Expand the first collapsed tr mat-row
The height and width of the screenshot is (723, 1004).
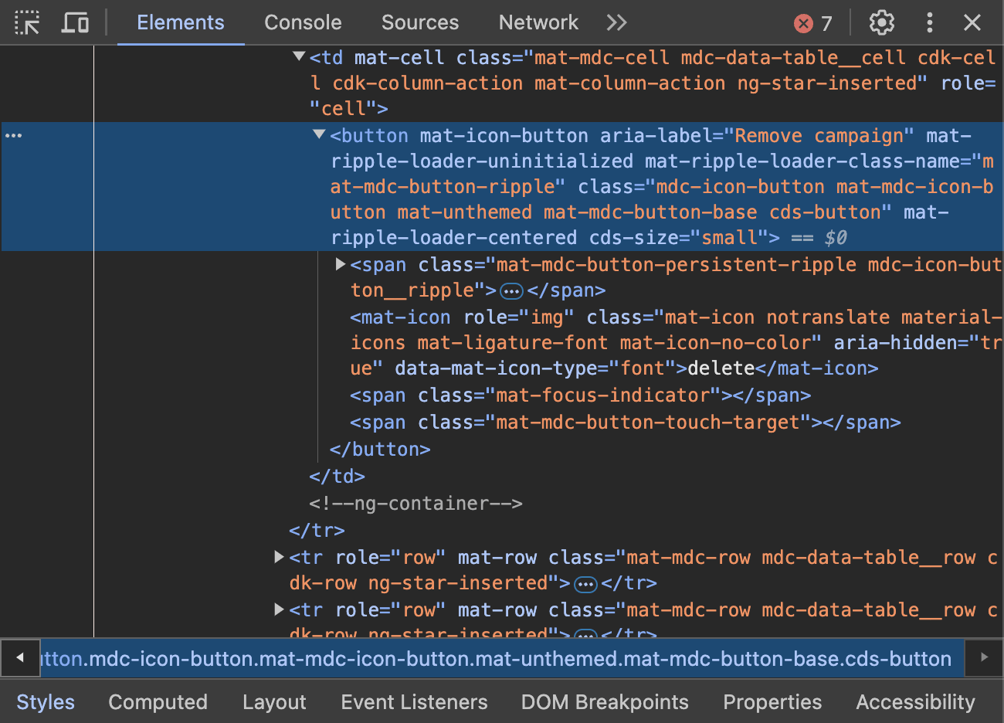[279, 557]
